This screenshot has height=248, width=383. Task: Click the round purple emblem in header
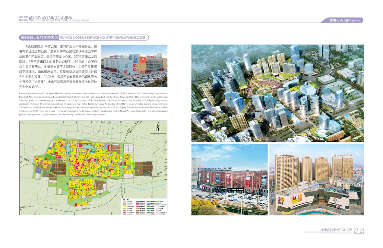[32, 18]
